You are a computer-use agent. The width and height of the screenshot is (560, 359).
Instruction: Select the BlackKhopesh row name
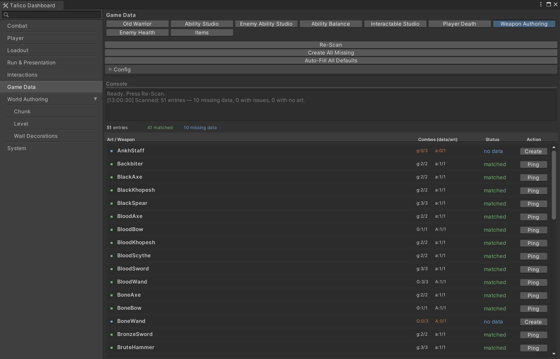[136, 190]
